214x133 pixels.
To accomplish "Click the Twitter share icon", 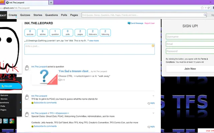I will coord(6,121).
